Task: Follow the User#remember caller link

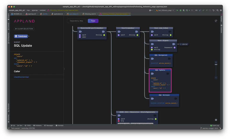Action: tap(21, 77)
